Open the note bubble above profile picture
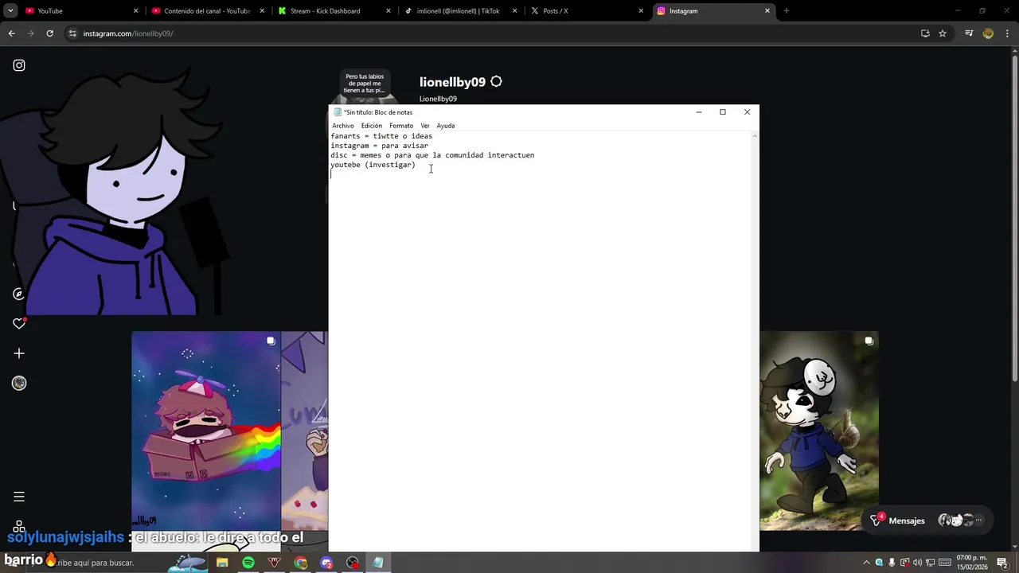The image size is (1019, 573). click(365, 84)
